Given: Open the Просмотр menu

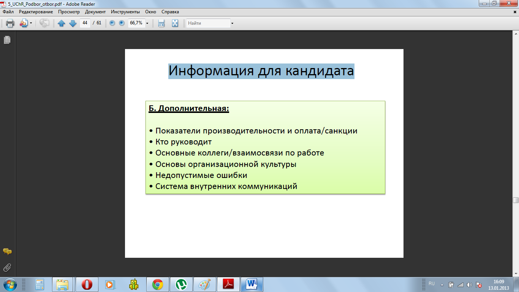Looking at the screenshot, I should 69,12.
